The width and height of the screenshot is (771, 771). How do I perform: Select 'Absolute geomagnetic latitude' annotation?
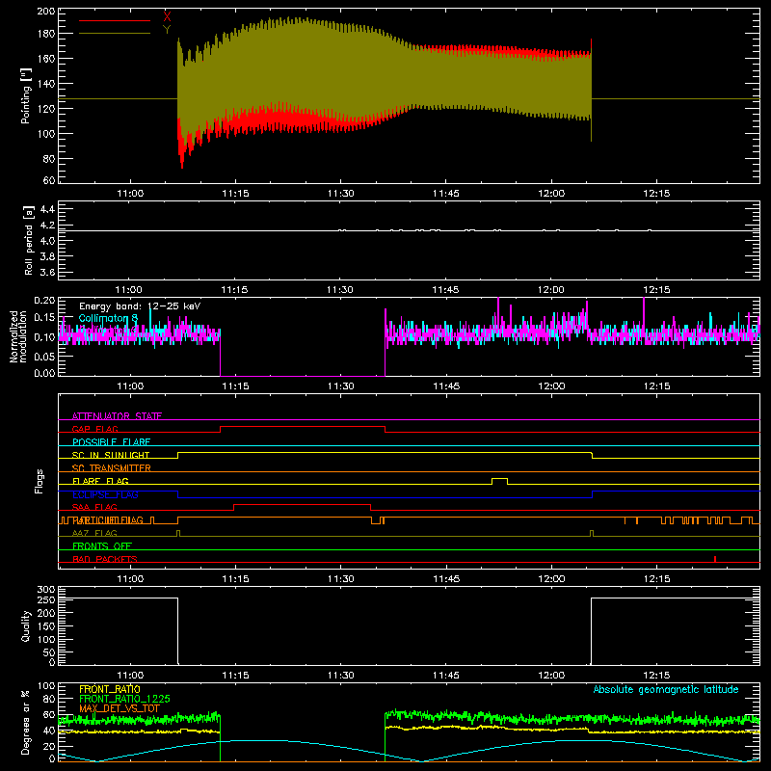(666, 690)
